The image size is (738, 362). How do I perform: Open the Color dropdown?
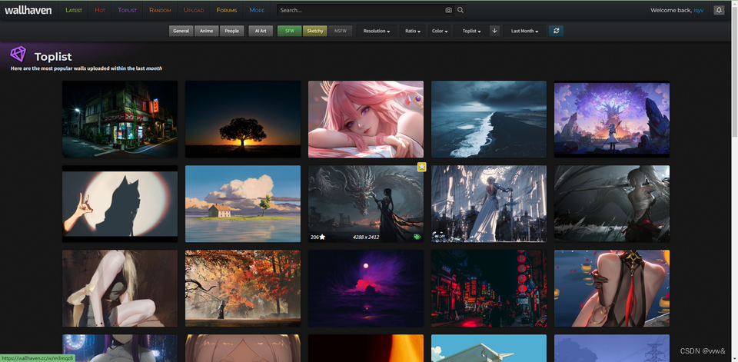pyautogui.click(x=440, y=31)
